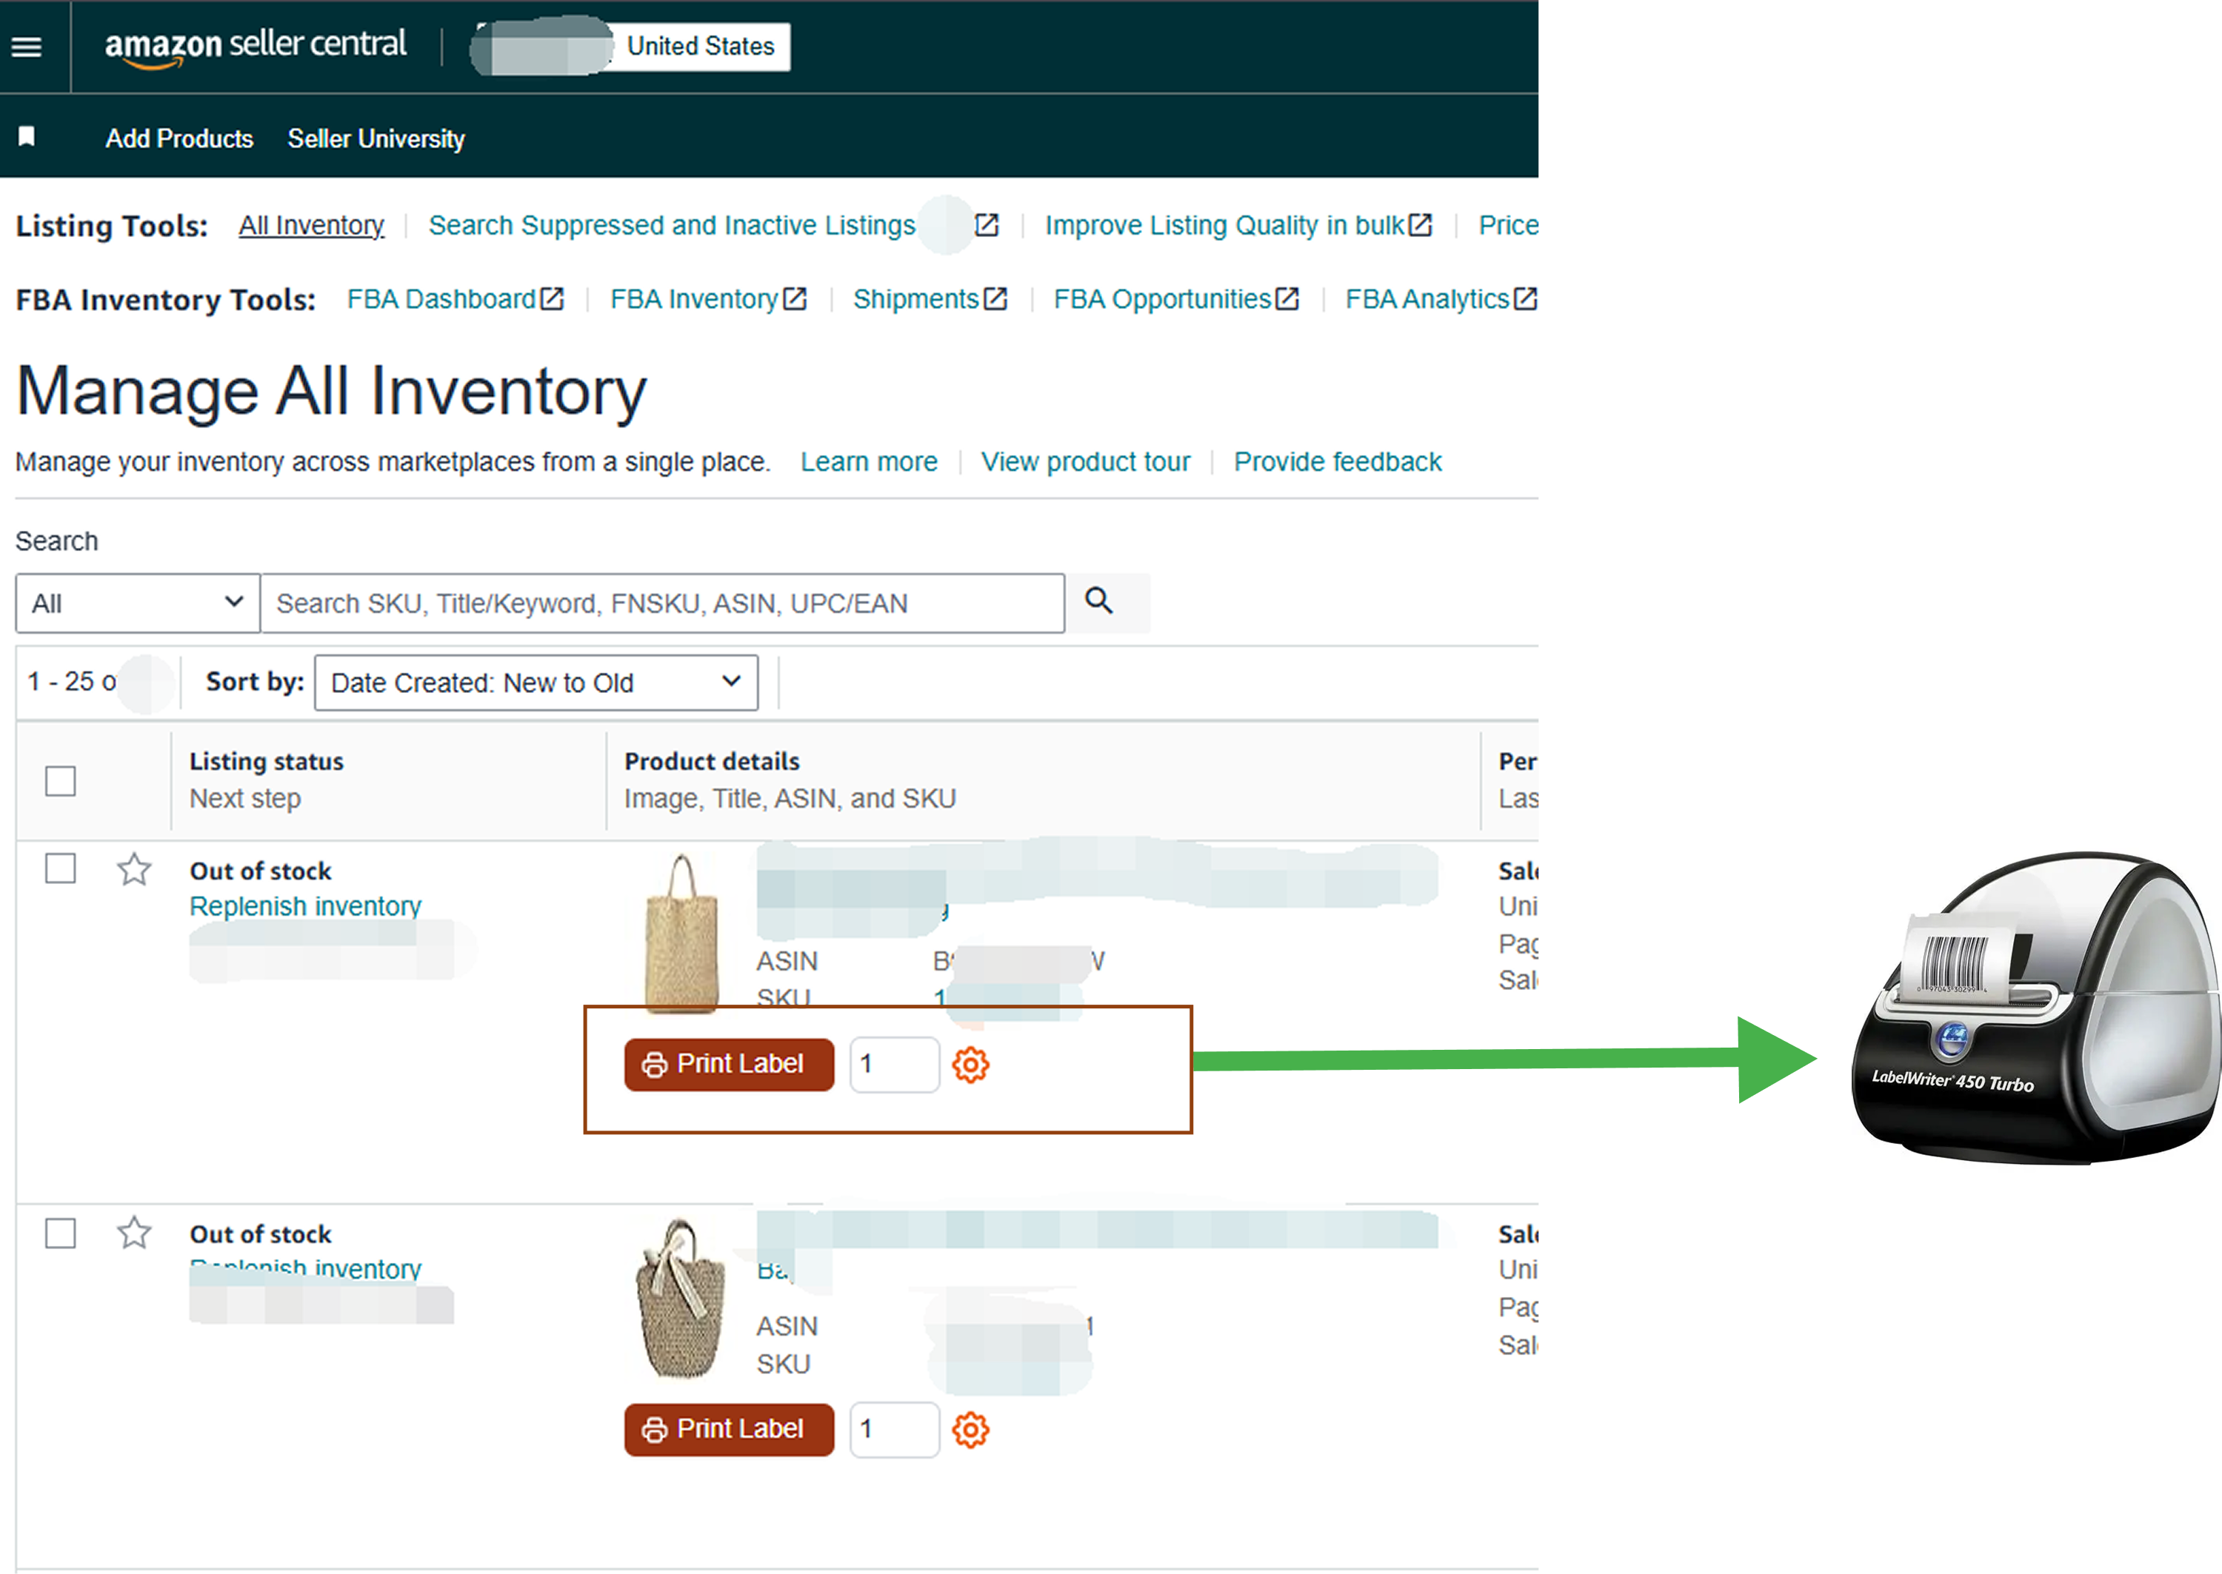Open the FBA Opportunities link
The height and width of the screenshot is (1574, 2222).
pos(1162,298)
